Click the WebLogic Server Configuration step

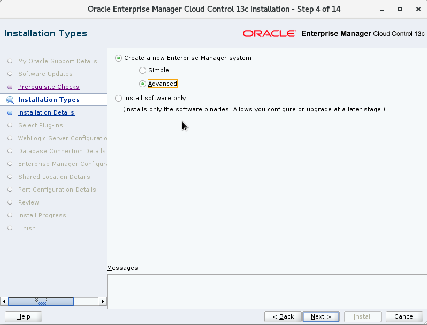63,138
